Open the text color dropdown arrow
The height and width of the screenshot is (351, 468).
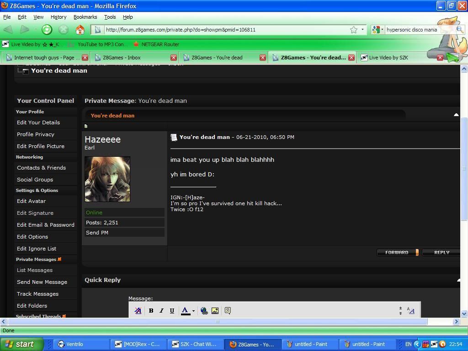pos(193,311)
